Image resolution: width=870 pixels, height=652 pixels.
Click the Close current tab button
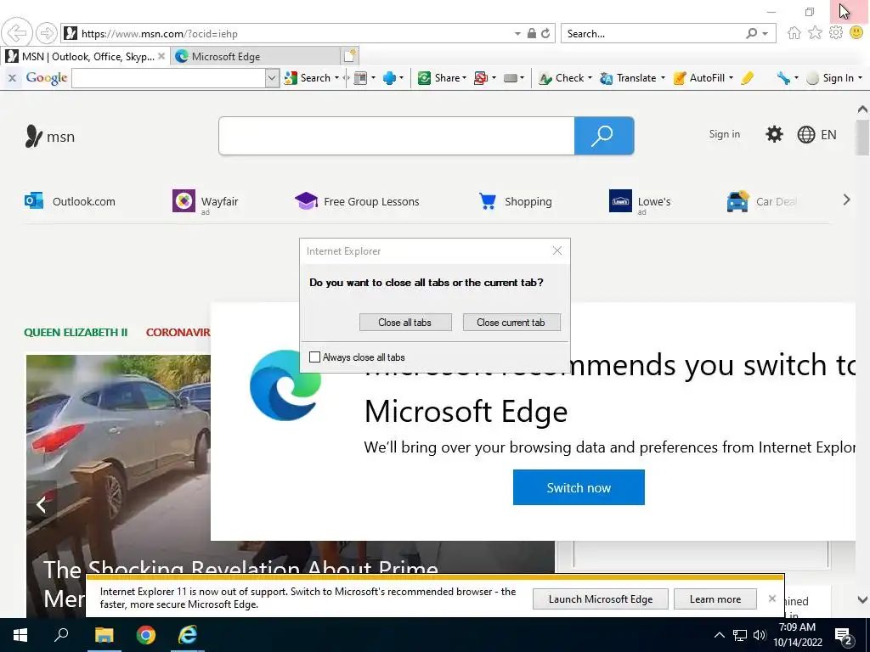pyautogui.click(x=511, y=322)
